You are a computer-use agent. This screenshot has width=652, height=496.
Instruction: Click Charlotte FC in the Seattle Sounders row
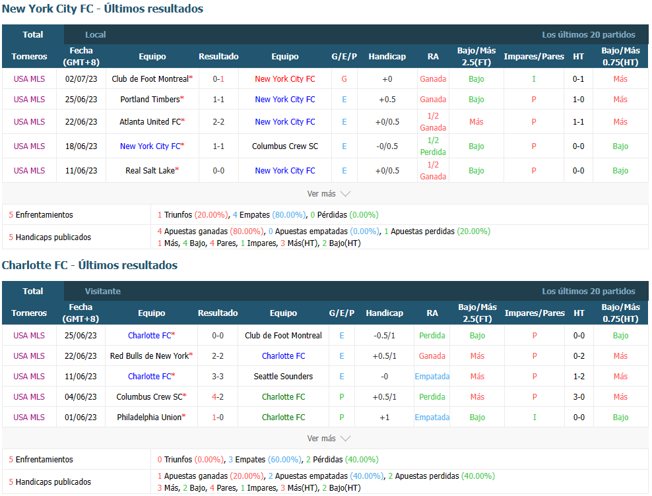[x=149, y=376]
